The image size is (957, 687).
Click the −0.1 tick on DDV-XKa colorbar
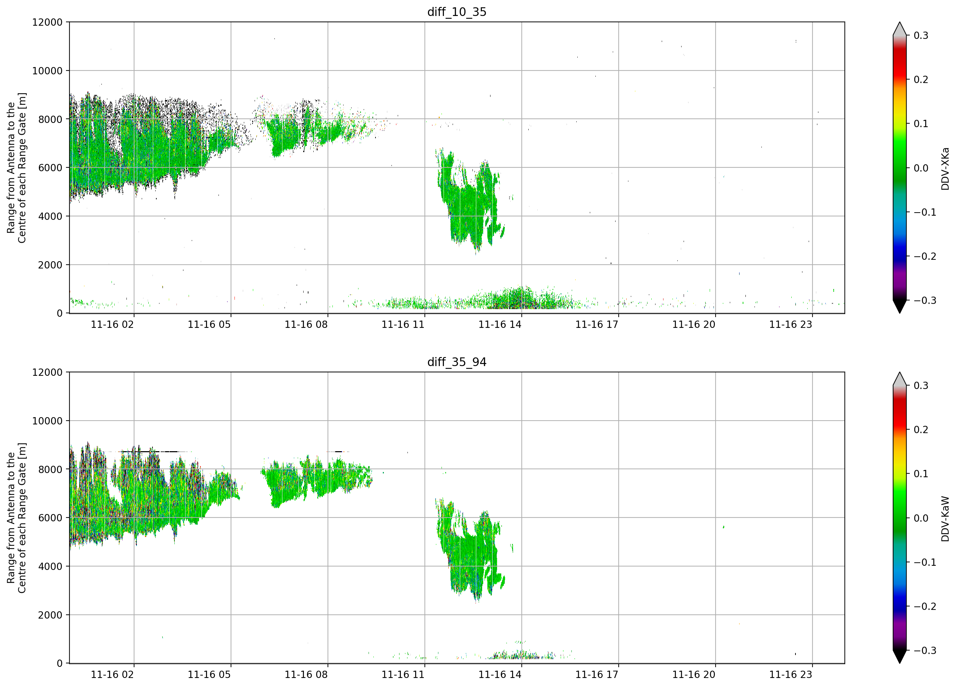pos(925,212)
